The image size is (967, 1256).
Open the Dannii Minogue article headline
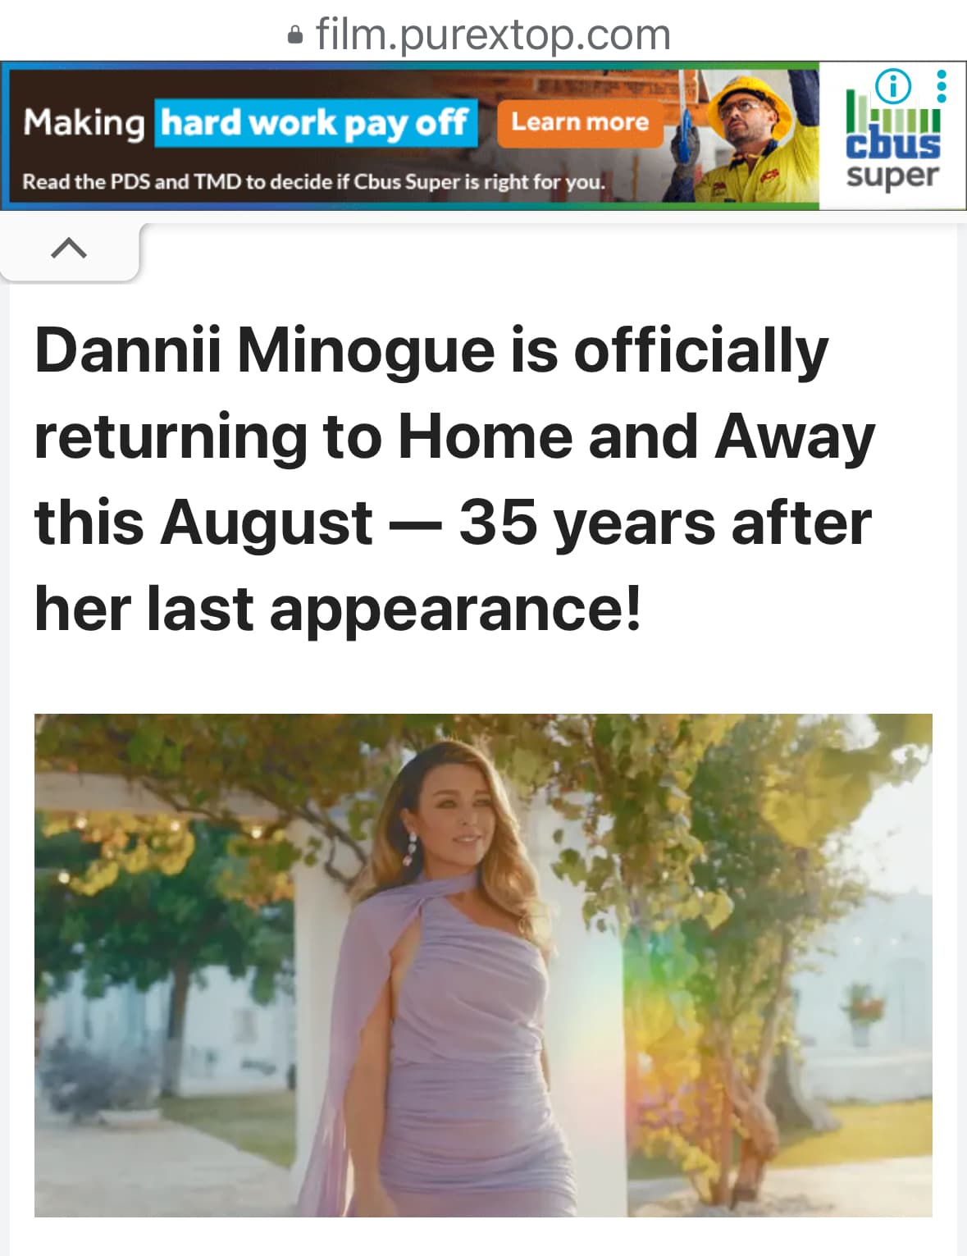tap(454, 479)
